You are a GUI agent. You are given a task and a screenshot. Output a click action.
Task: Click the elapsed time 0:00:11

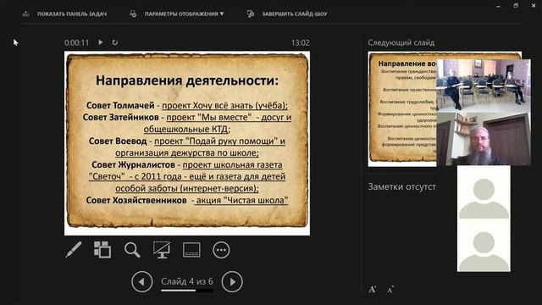click(x=76, y=42)
